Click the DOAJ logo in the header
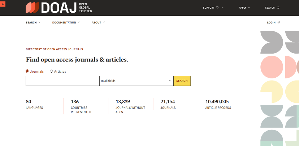The image size is (299, 146). 58,8
